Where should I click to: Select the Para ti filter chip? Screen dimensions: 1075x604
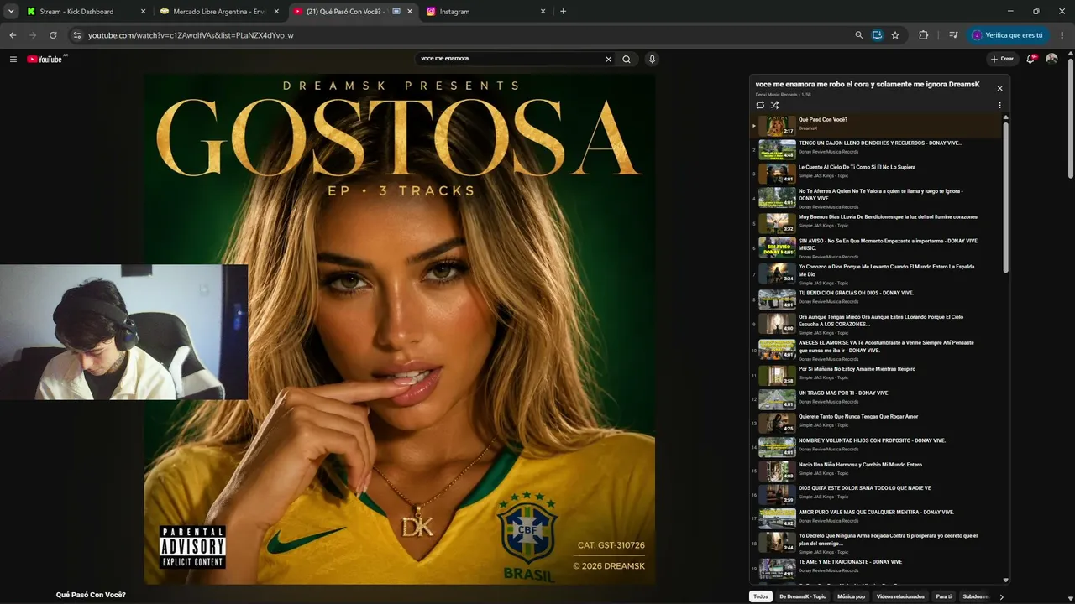[x=944, y=596]
